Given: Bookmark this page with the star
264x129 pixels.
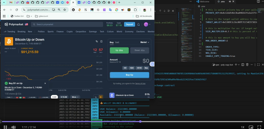Looking at the screenshot, I should 65,10.
